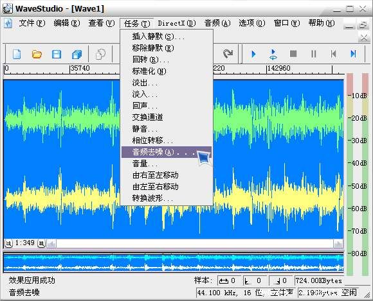Pause playback with the Pause button
The image size is (373, 301).
point(314,54)
